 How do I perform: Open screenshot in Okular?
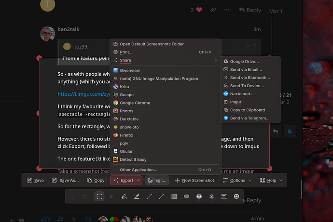coord(166,152)
